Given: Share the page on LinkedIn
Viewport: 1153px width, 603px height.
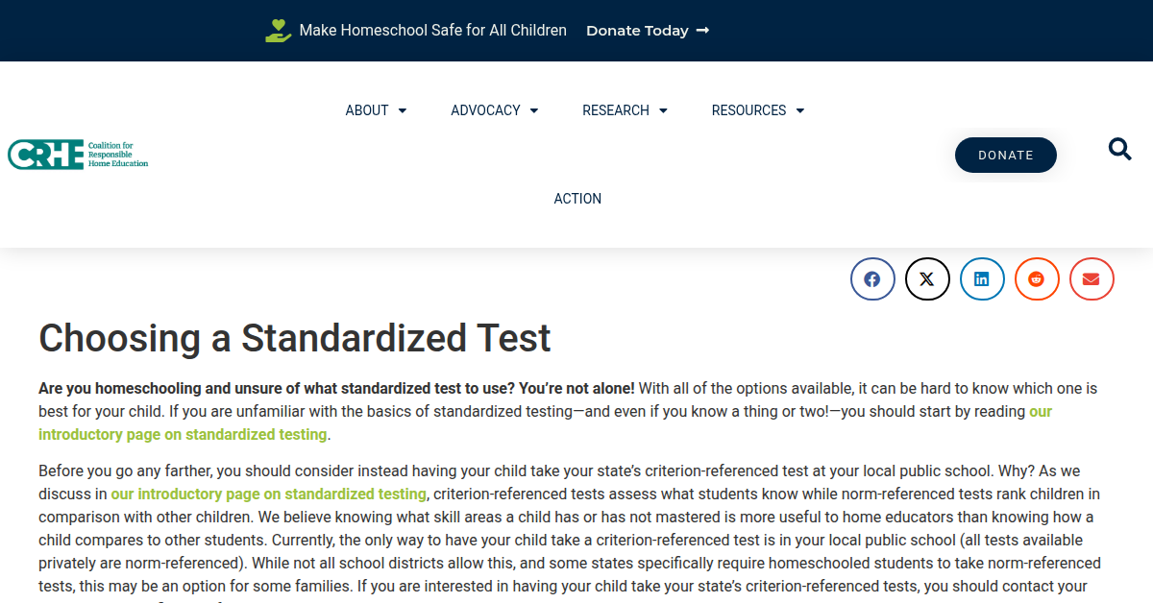Looking at the screenshot, I should click(982, 279).
